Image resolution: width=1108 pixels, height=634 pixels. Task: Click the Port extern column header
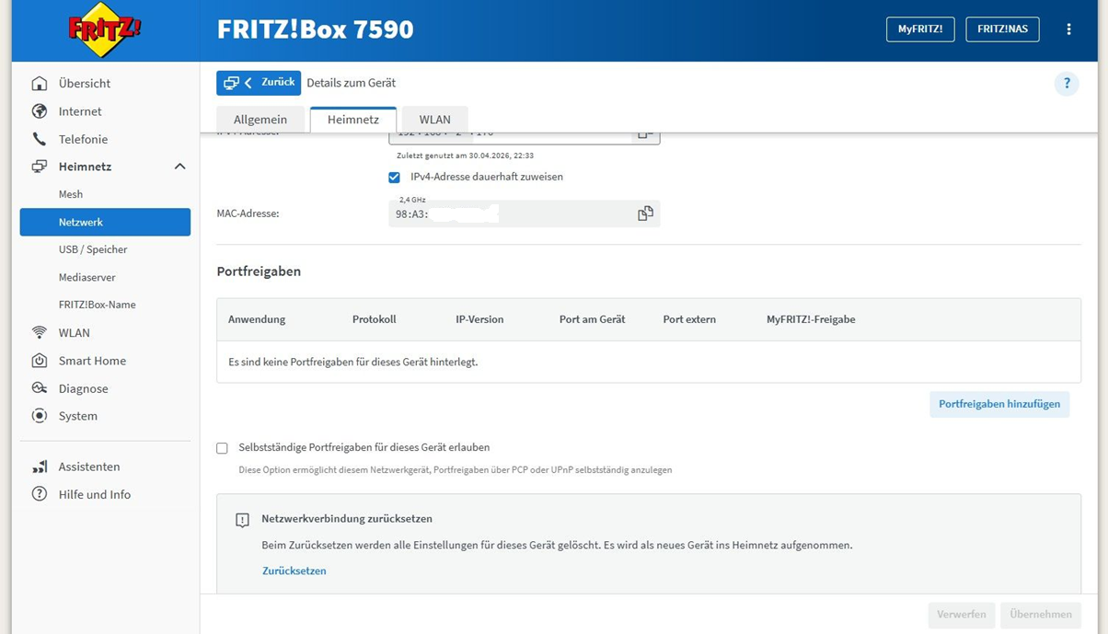(x=689, y=319)
